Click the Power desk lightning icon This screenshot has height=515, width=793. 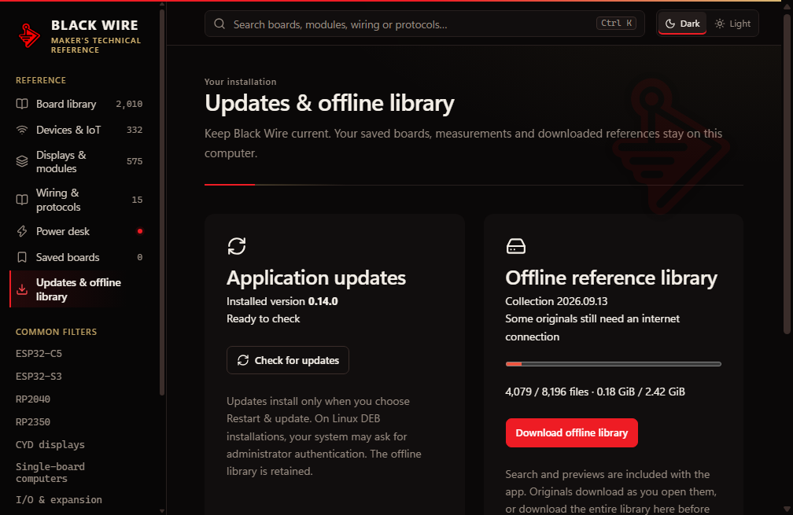click(x=22, y=231)
